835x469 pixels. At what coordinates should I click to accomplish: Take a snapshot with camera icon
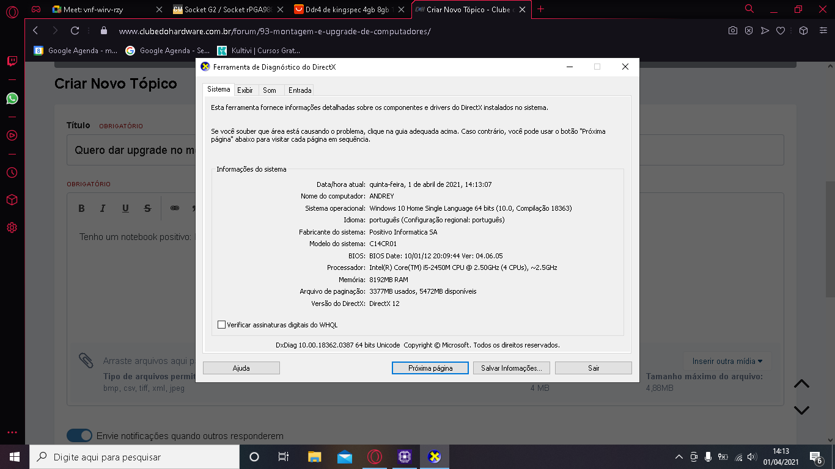point(732,31)
